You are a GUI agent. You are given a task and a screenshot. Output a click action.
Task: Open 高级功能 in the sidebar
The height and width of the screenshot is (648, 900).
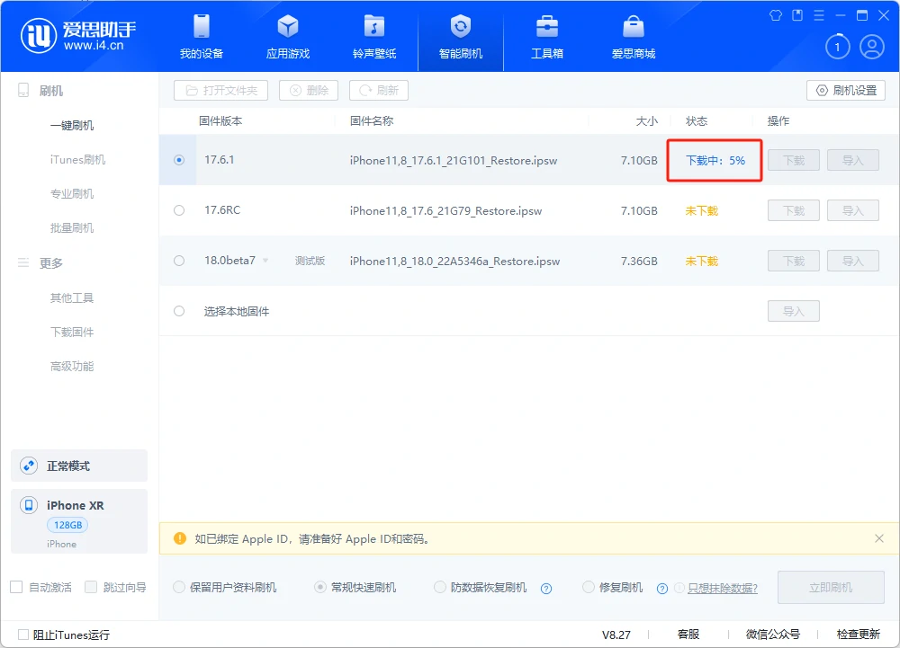click(x=72, y=366)
